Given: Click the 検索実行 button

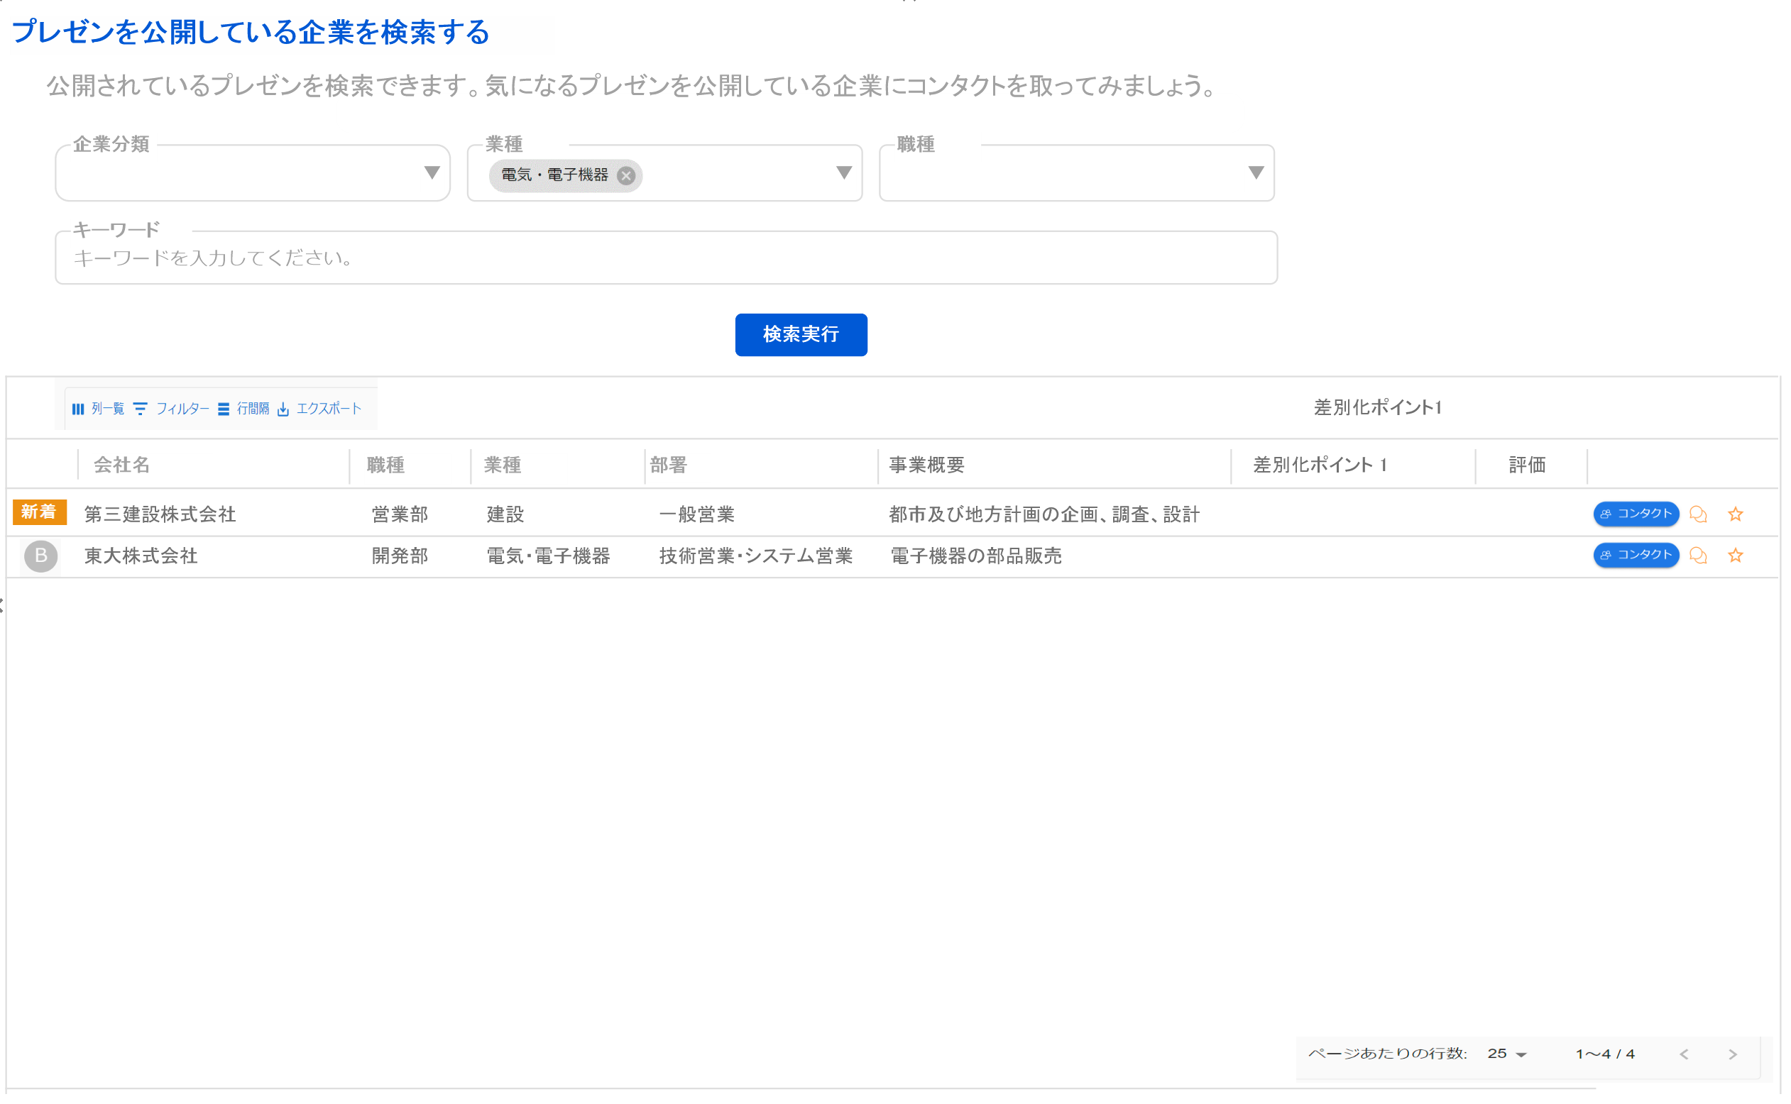Looking at the screenshot, I should click(803, 335).
